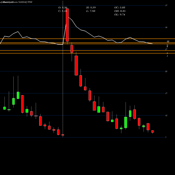Select the close price value C: 8.15

click(63, 11)
